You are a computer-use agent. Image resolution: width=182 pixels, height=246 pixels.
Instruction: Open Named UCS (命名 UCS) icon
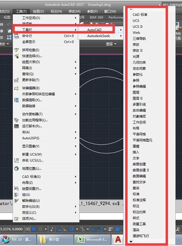pyautogui.click(x=16, y=160)
